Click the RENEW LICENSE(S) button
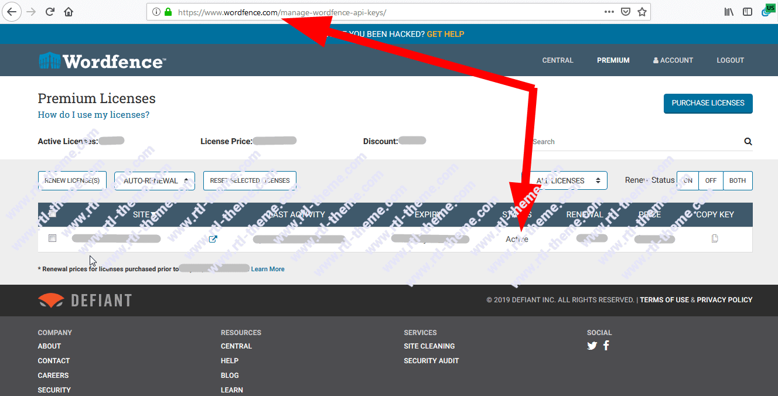Screen dimensions: 778x396 [72, 180]
